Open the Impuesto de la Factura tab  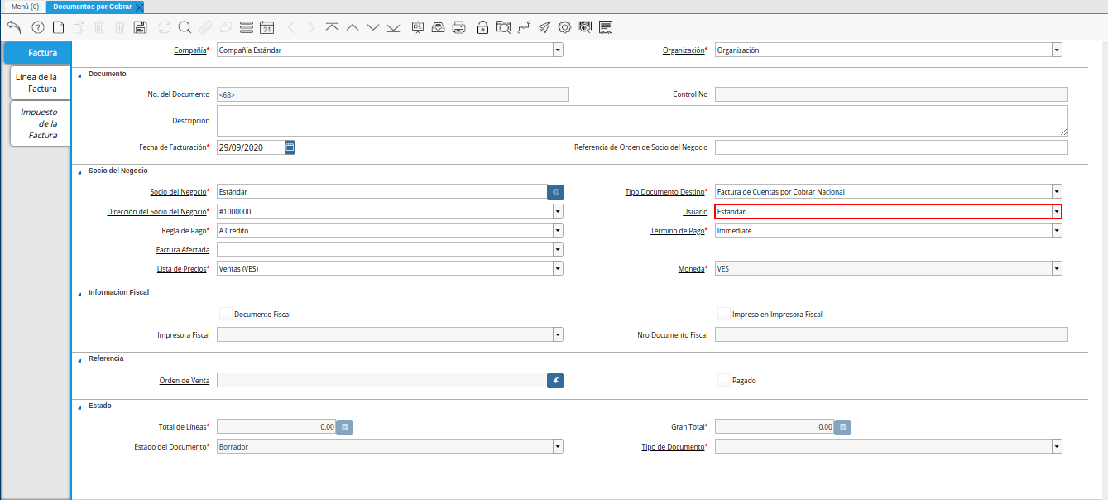point(41,123)
